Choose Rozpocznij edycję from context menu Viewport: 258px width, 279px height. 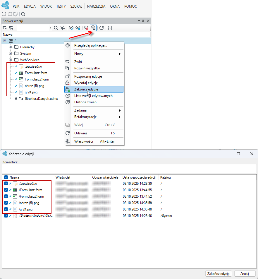[94, 76]
